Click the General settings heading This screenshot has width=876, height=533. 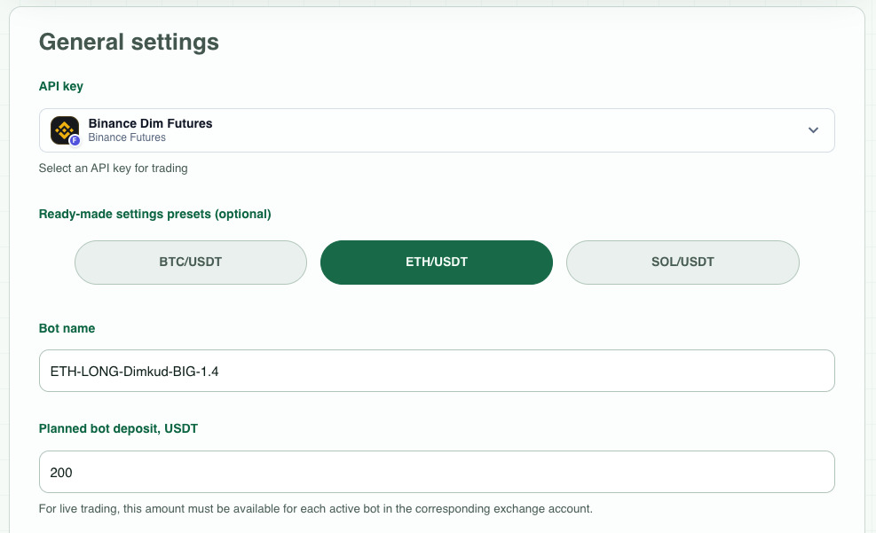point(129,43)
